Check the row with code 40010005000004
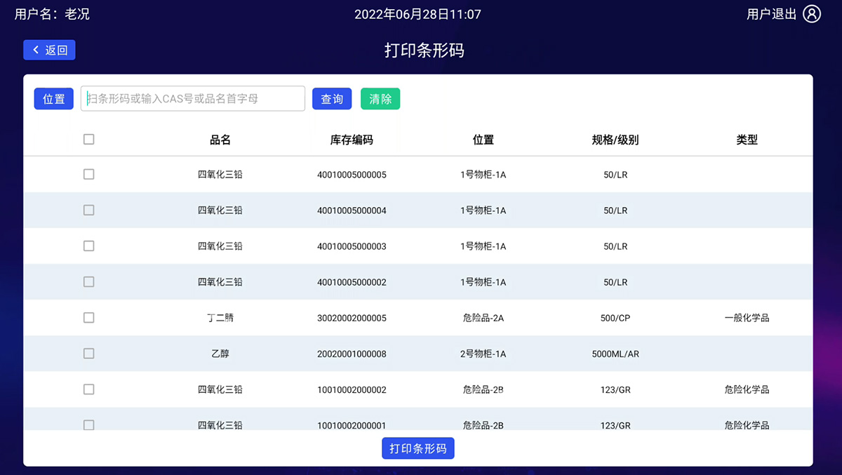Screen dimensions: 842x475 point(88,210)
